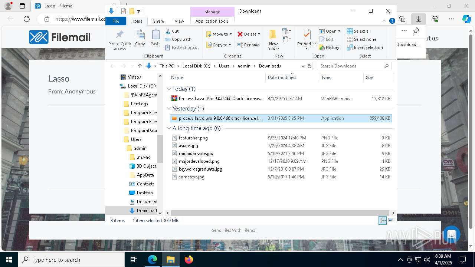The height and width of the screenshot is (267, 475).
Task: Open Application Tools tab
Action: click(212, 21)
